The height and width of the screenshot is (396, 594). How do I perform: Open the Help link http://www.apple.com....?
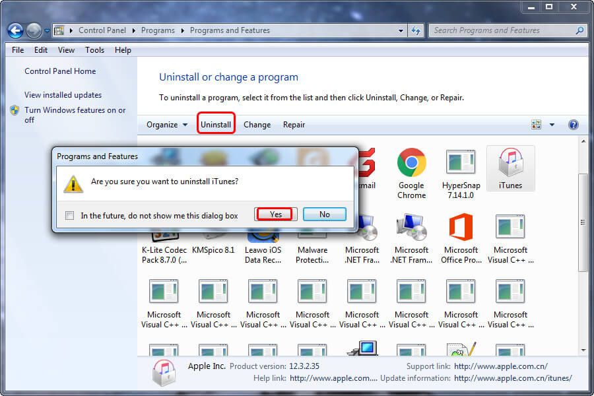tap(333, 378)
